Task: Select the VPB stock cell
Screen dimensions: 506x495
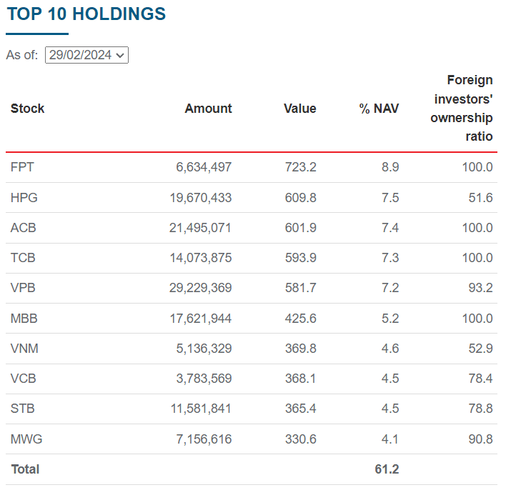Action: pyautogui.click(x=23, y=288)
